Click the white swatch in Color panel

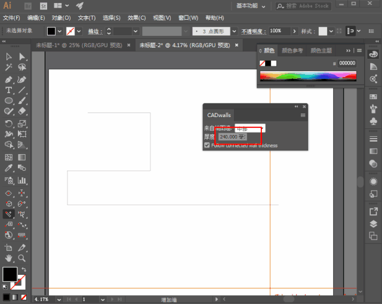click(274, 63)
